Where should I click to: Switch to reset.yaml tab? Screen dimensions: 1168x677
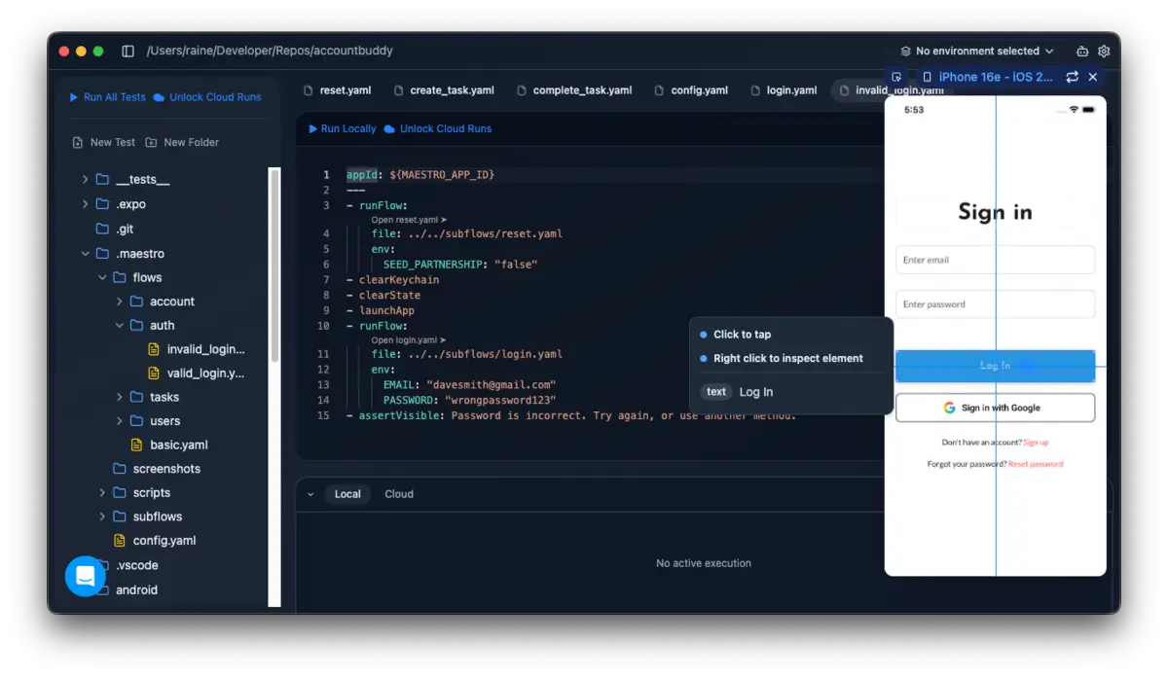pyautogui.click(x=337, y=90)
